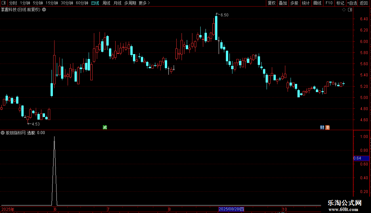This screenshot has width=371, height=213.
Task: Expand dropdown beside 掌趣科技 title
Action: point(44,10)
